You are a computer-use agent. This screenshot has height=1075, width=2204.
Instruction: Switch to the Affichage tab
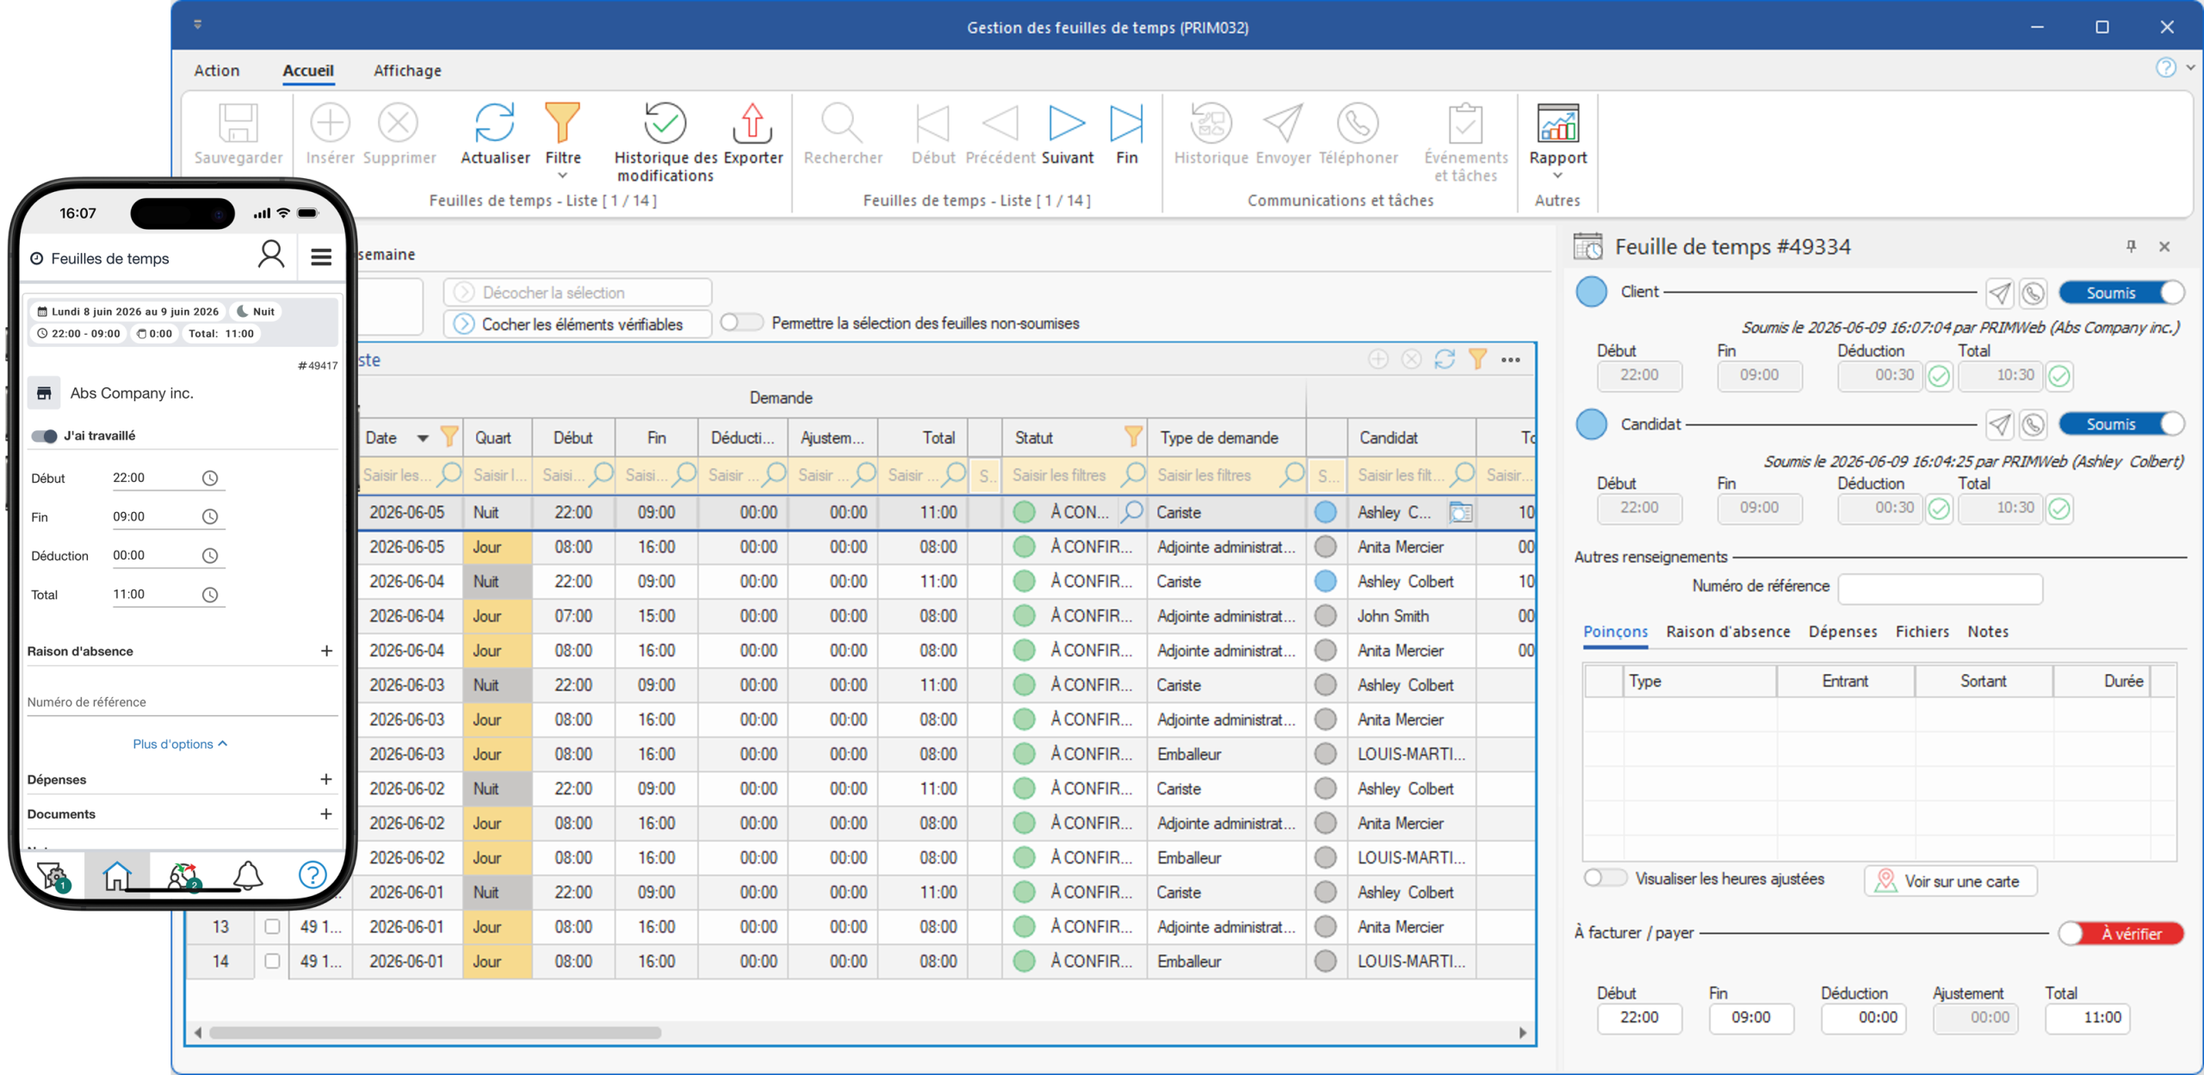click(407, 71)
